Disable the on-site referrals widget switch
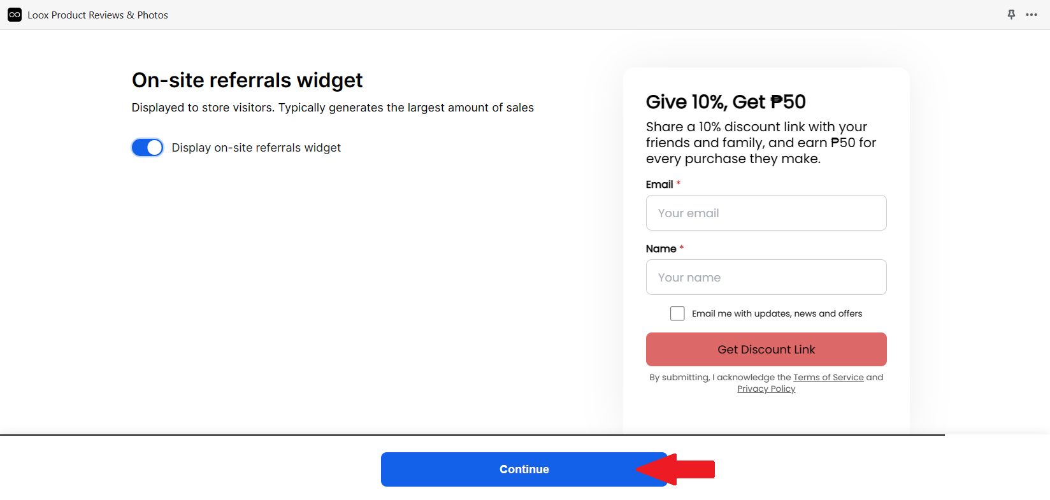This screenshot has height=500, width=1050. coord(148,148)
